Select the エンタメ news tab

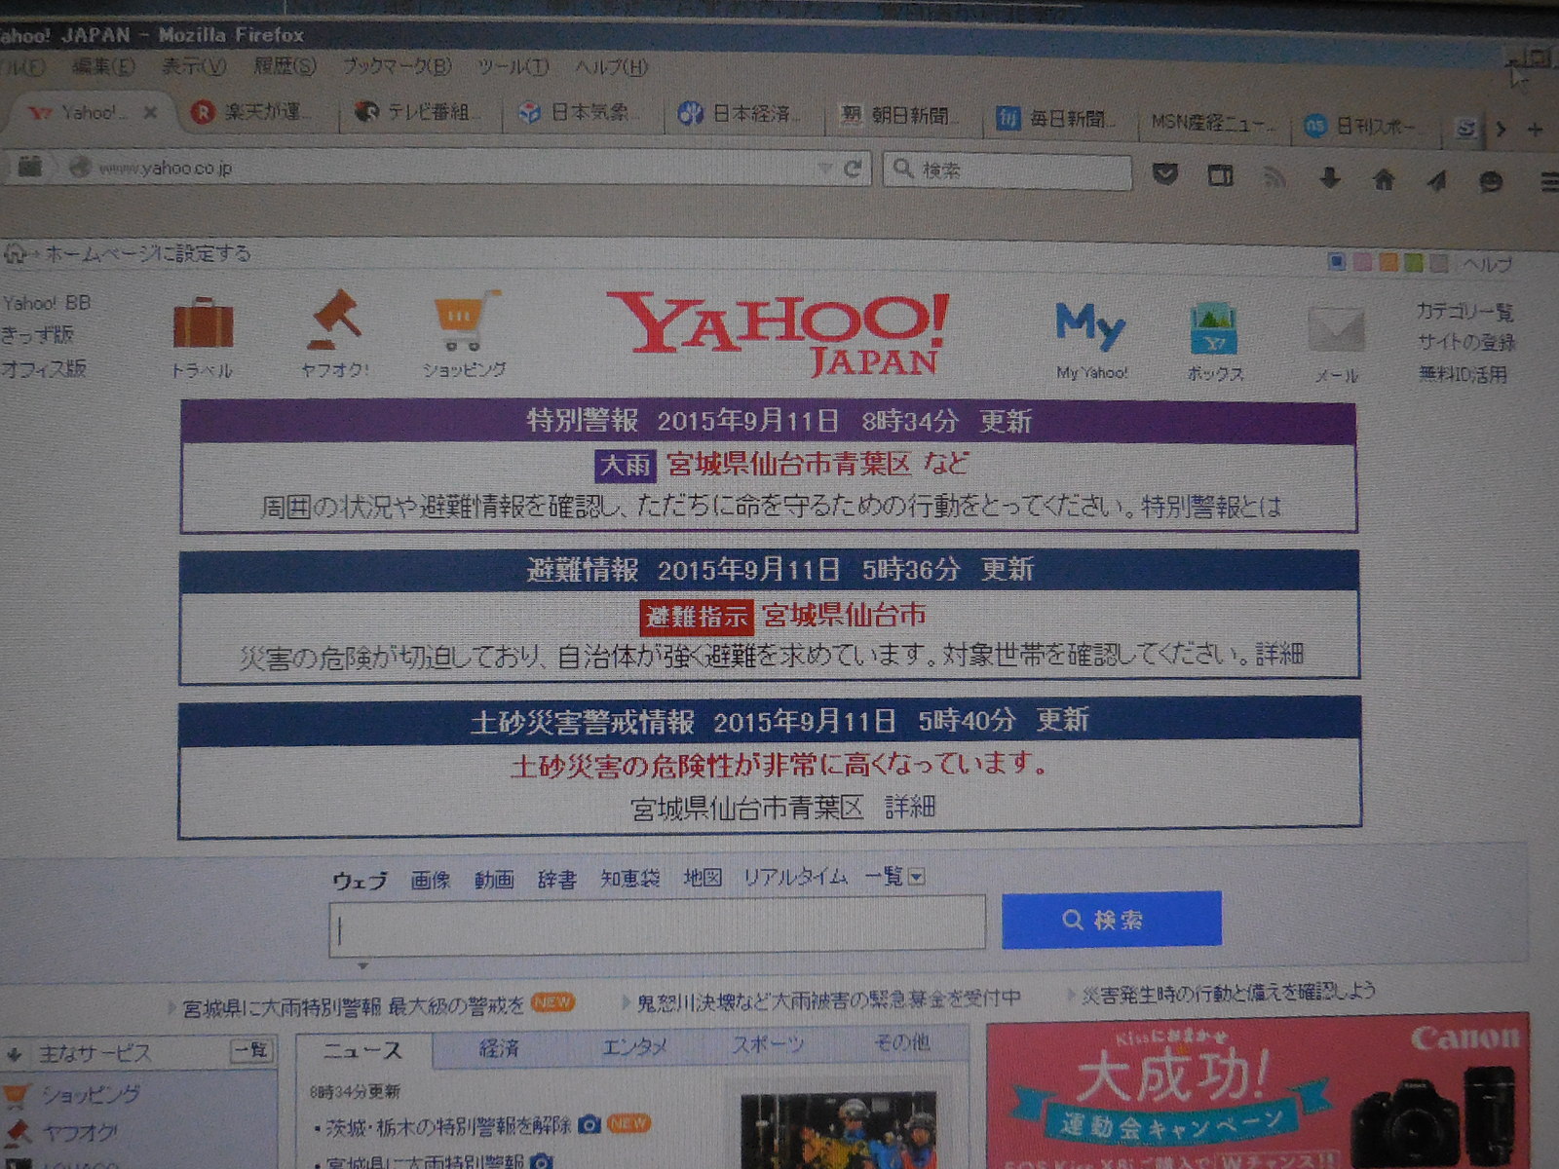coord(634,1046)
